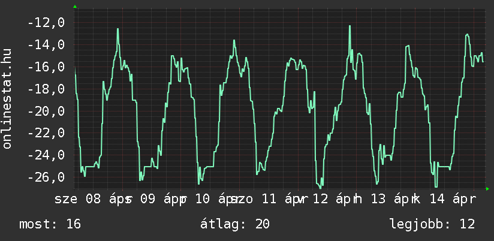The height and width of the screenshot is (241, 494).
Task: Click the -22,0 Y-axis label
Action: pos(46,133)
